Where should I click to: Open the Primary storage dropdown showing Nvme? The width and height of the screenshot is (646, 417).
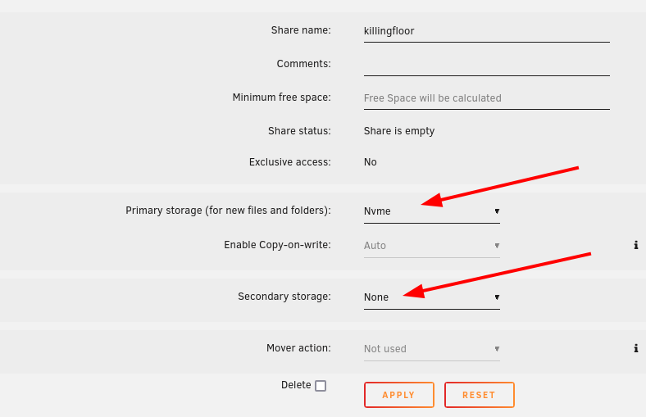tap(432, 211)
